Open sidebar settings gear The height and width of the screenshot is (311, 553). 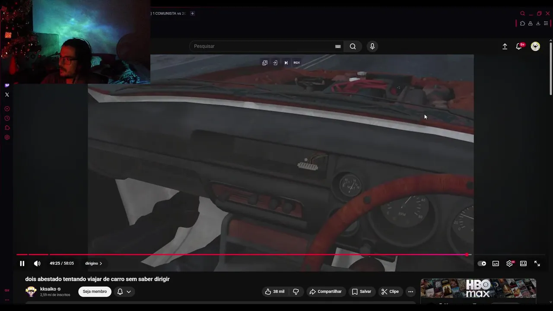[x=7, y=137]
